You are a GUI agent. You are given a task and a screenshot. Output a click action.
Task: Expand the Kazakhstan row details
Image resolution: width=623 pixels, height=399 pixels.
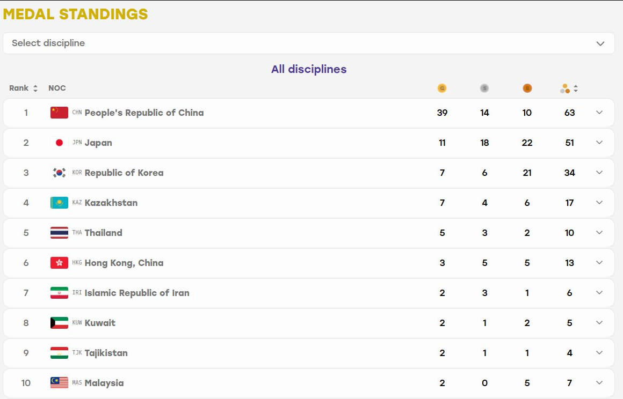coord(599,203)
